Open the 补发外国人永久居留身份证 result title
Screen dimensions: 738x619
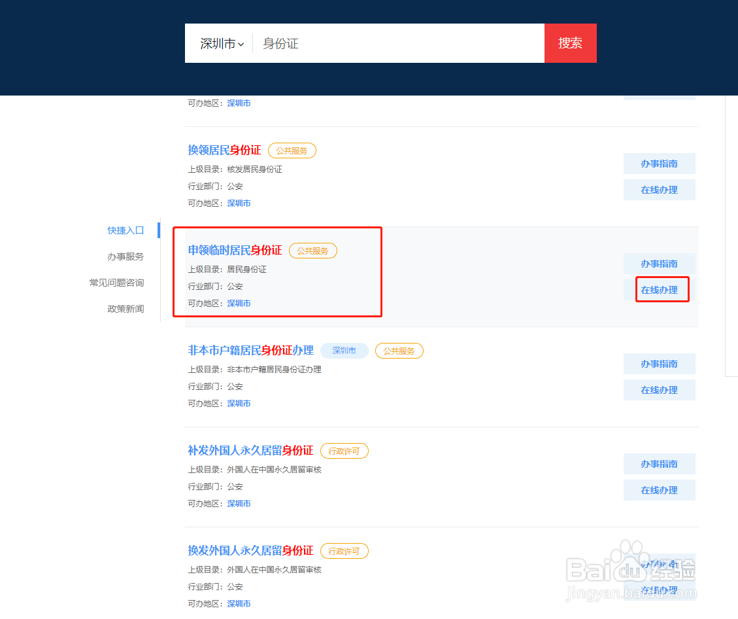click(x=251, y=450)
